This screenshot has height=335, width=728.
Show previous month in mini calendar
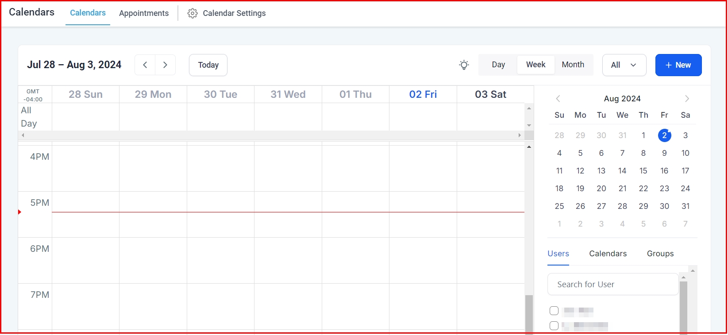pos(558,99)
